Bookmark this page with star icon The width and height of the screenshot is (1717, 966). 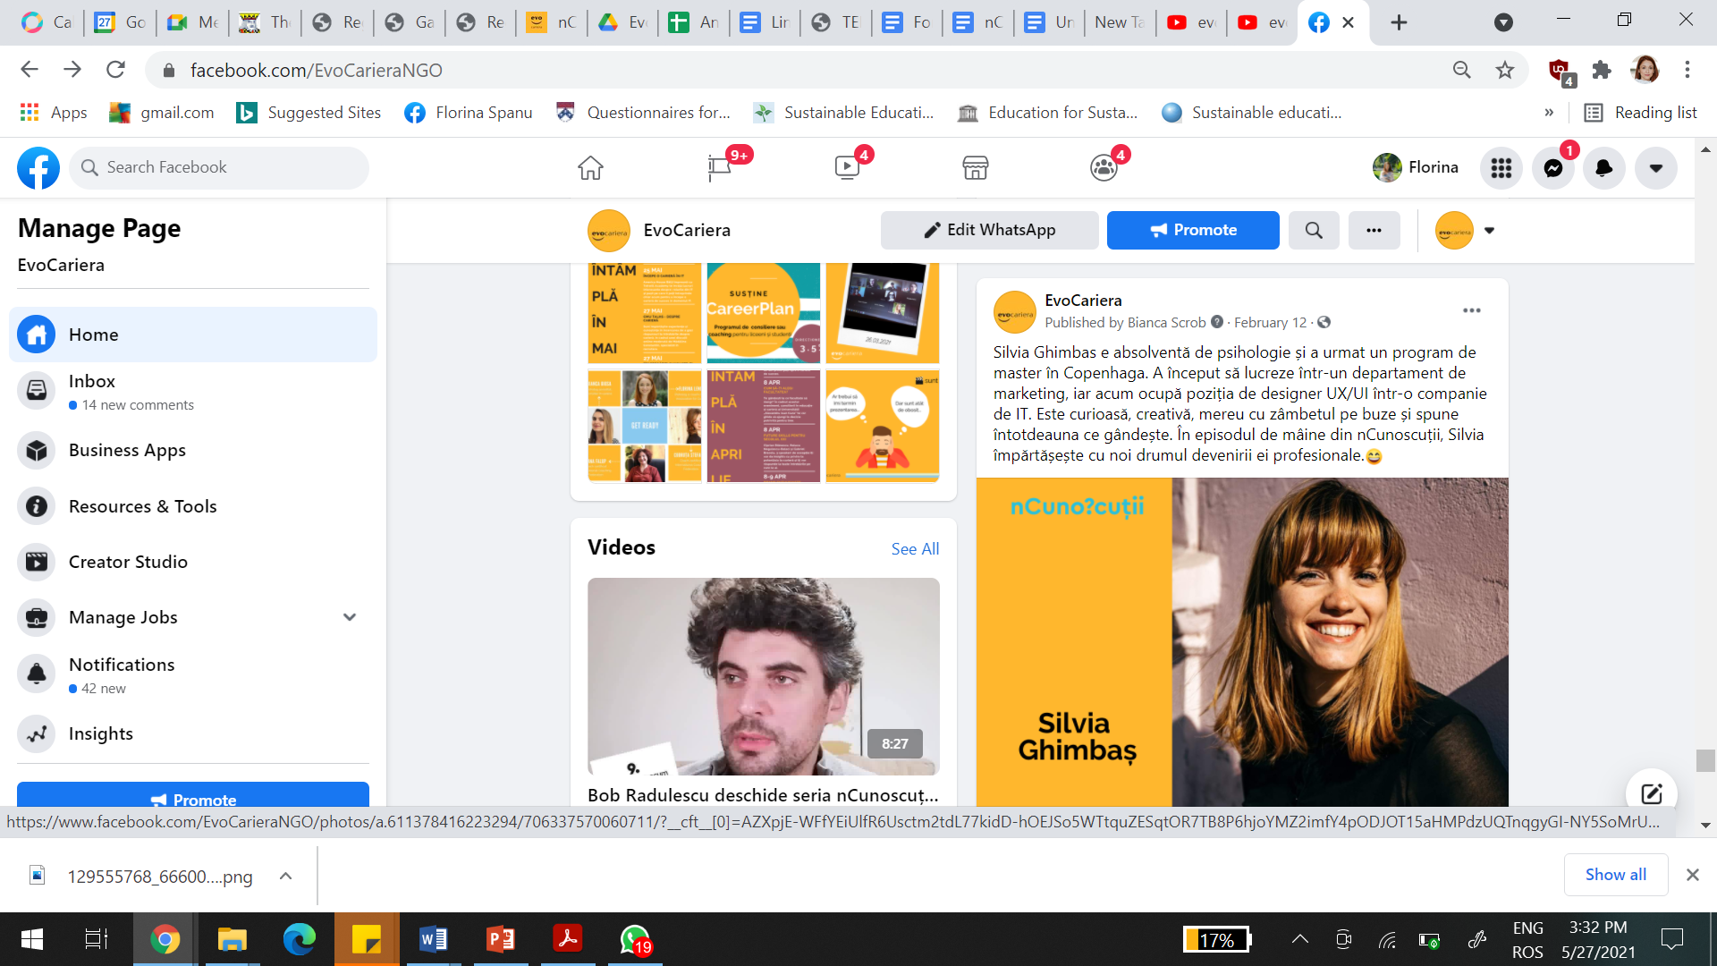tap(1505, 70)
